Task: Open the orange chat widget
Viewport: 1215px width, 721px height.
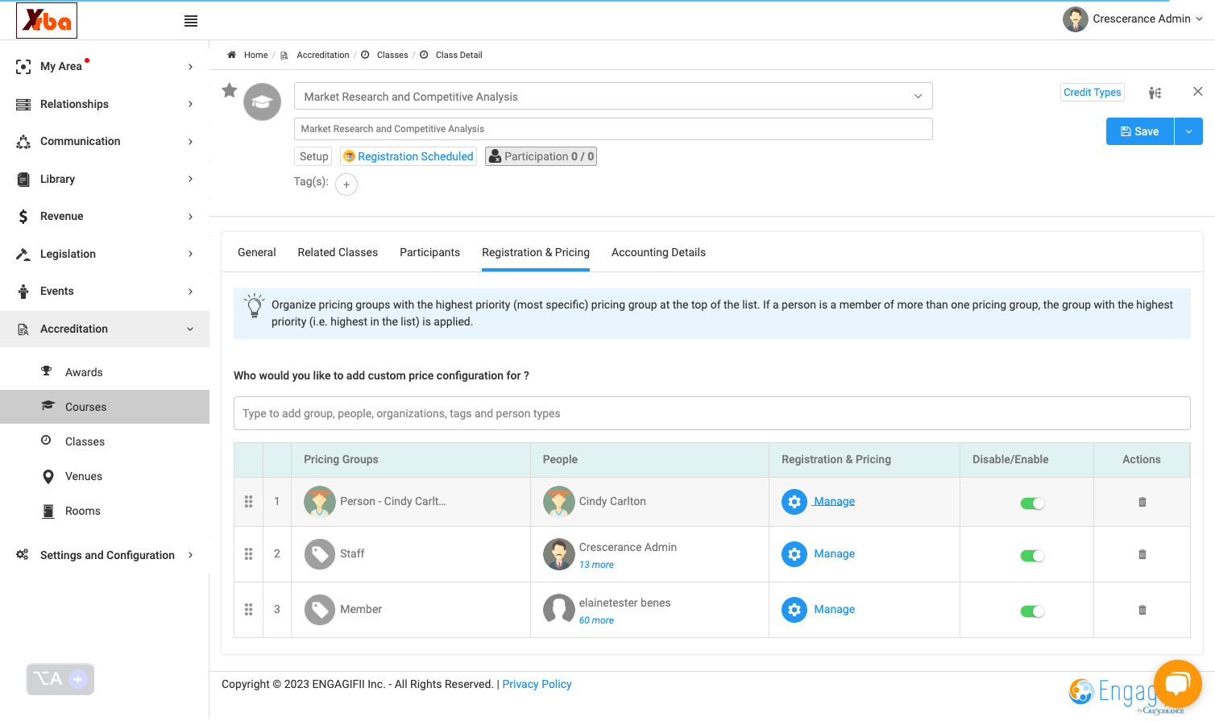Action: [x=1177, y=683]
